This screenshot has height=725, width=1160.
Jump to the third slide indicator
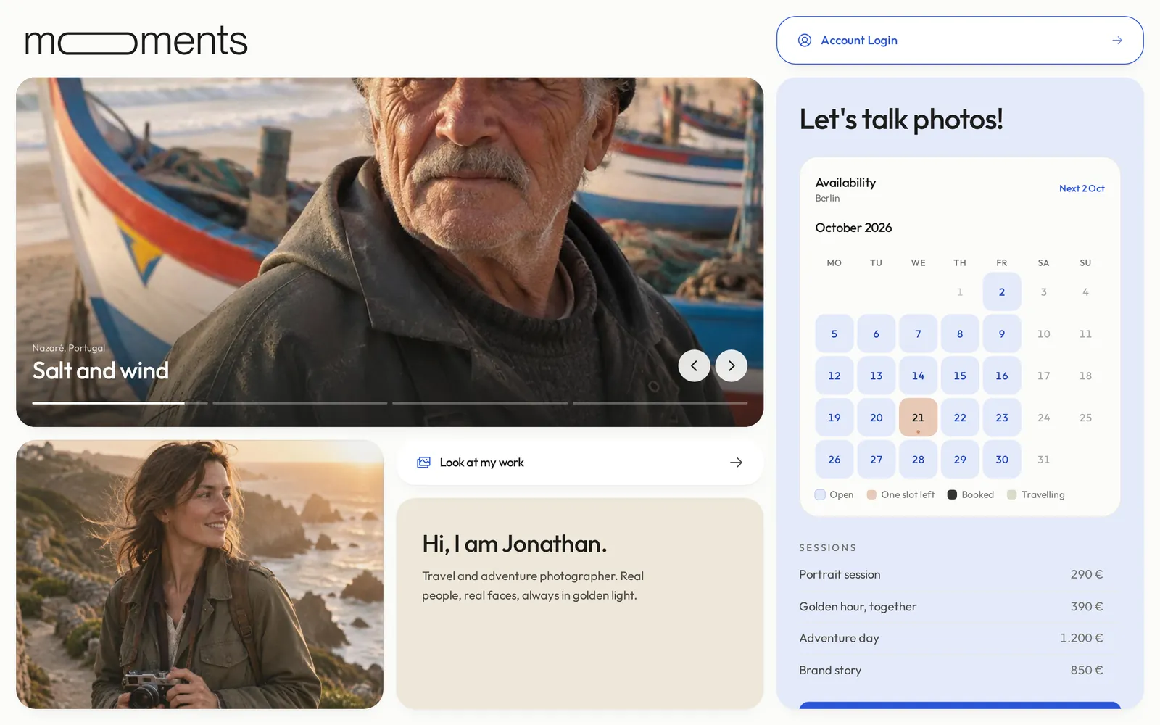point(480,402)
